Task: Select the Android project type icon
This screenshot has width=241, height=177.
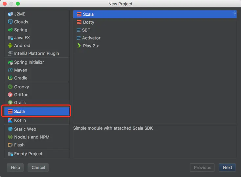Action: 10,46
